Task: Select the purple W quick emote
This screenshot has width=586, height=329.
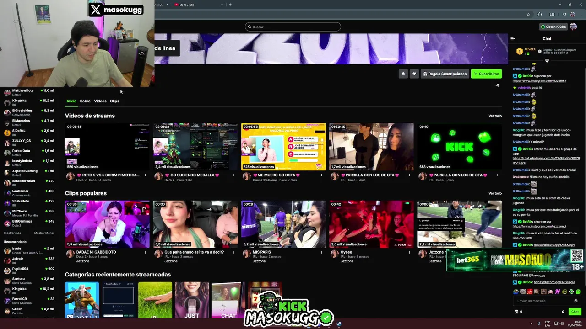Action: pos(558,292)
